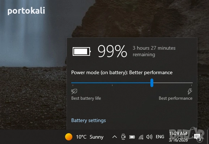This screenshot has height=144, width=209.
Task: Click the lightning bolt best performance icon
Action: 190,91
